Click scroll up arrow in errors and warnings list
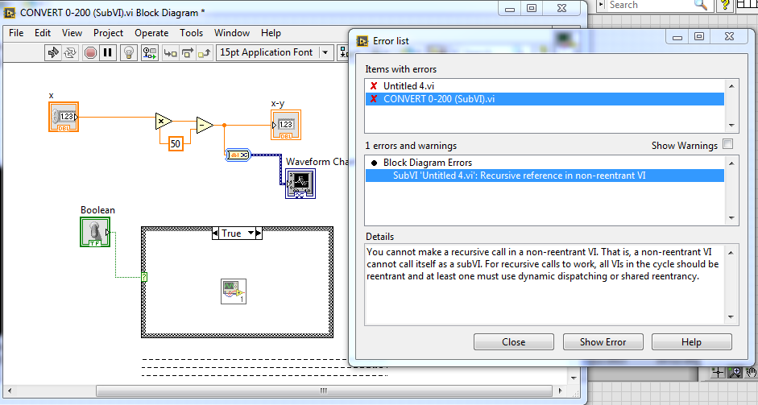The image size is (758, 405). click(731, 163)
